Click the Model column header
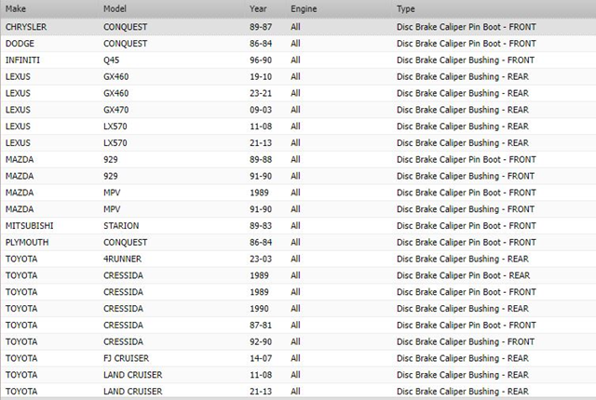The image size is (596, 400). [115, 8]
